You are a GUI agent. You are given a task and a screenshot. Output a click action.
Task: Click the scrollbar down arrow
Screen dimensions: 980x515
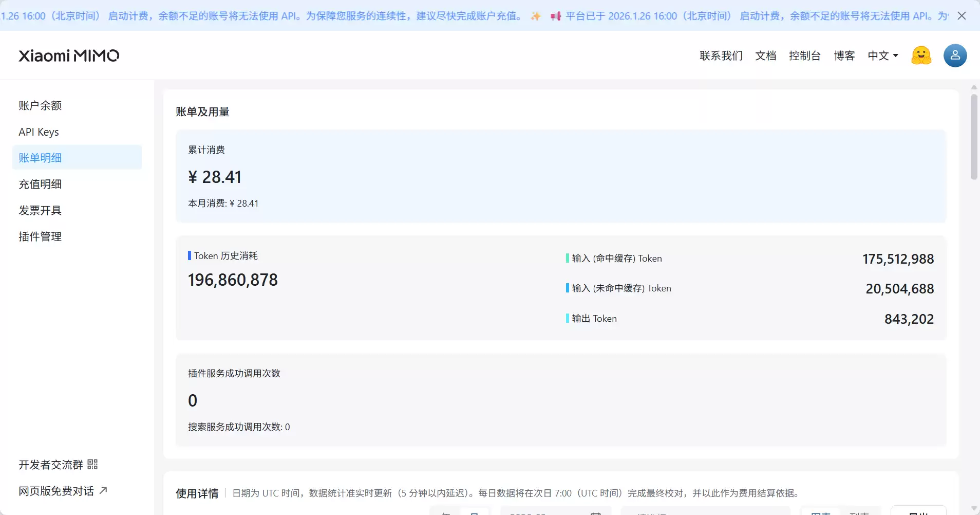(x=974, y=508)
